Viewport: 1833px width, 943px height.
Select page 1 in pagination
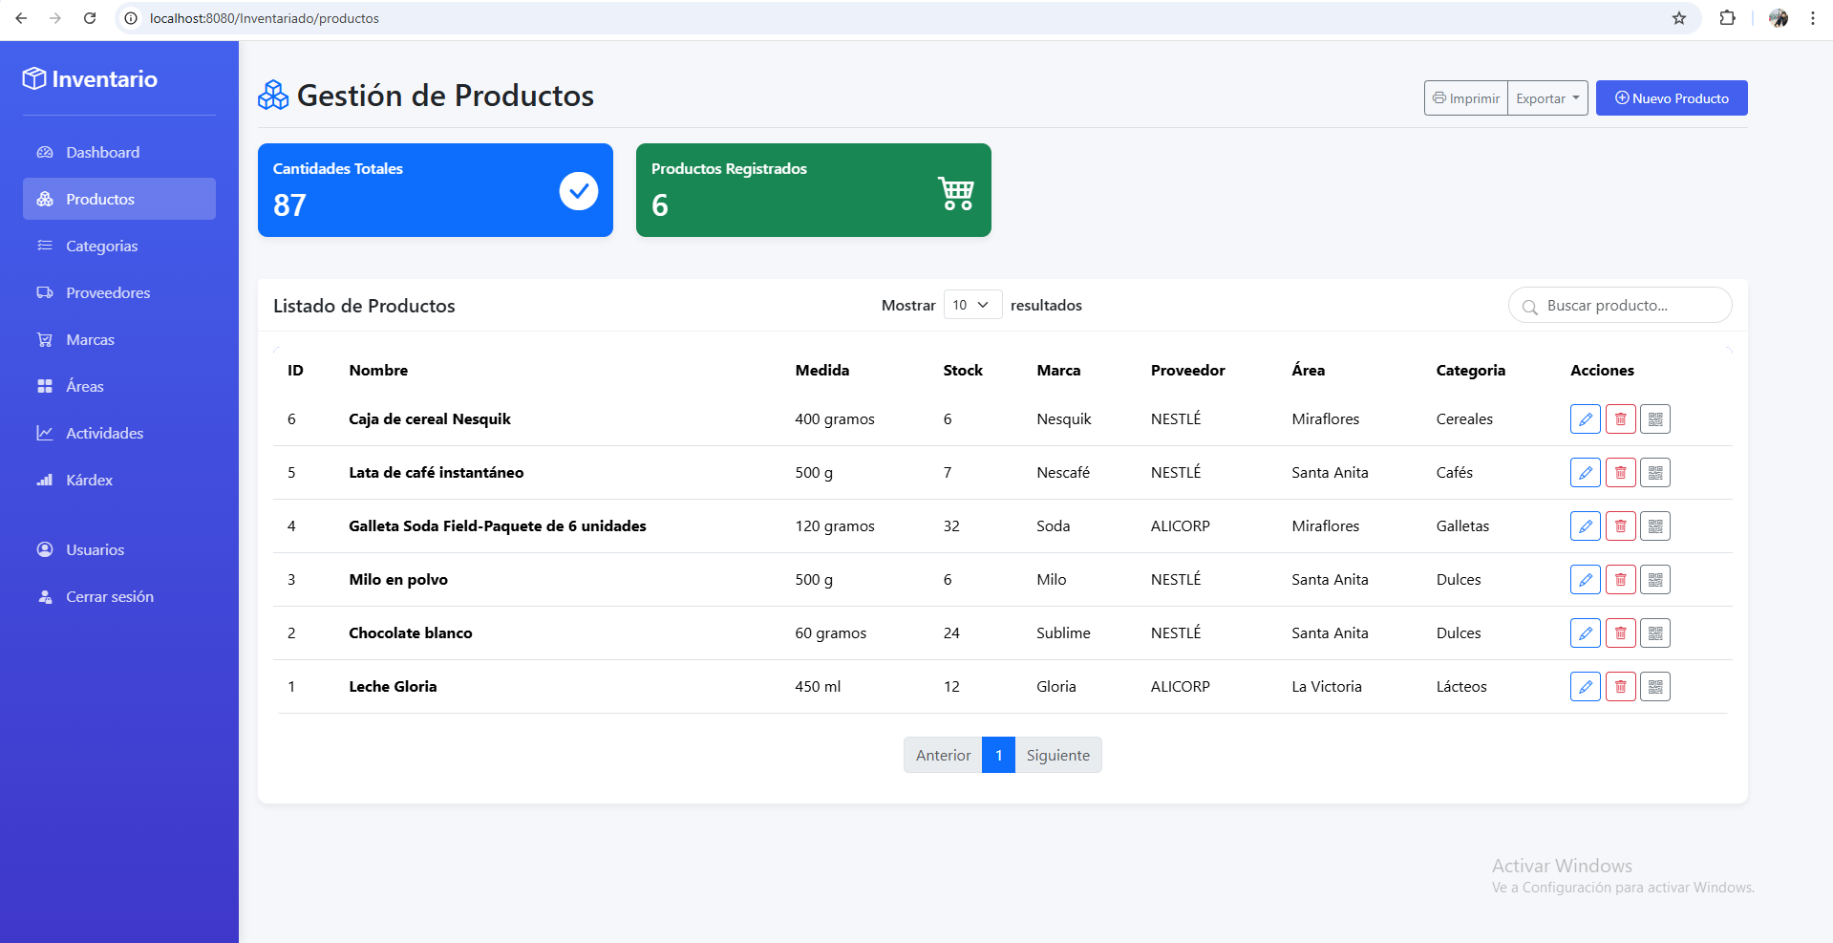coord(998,755)
